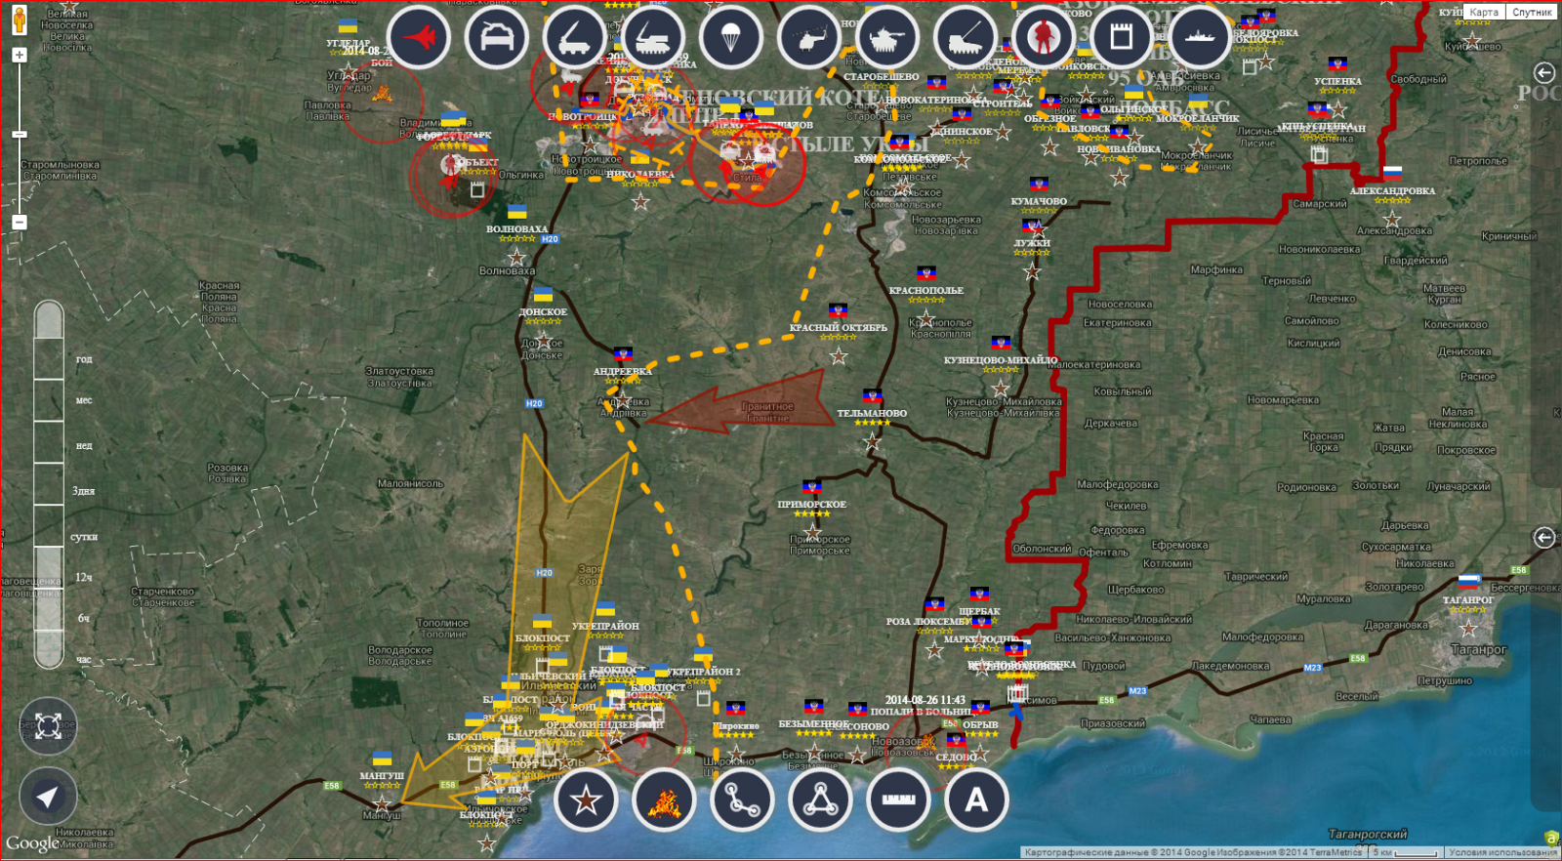The height and width of the screenshot is (861, 1562).
Task: Select the towed artillery icon
Action: point(574,37)
